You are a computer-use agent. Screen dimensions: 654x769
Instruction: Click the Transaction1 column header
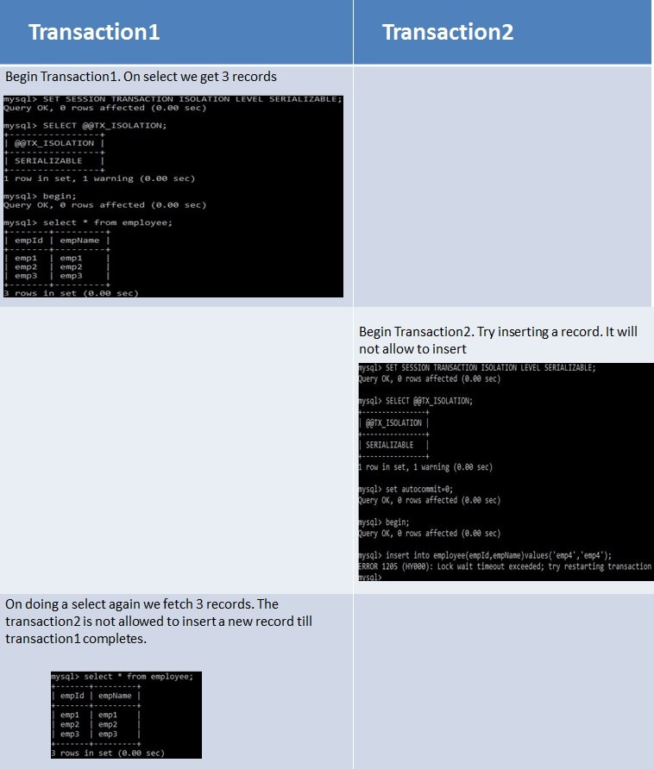pos(94,33)
